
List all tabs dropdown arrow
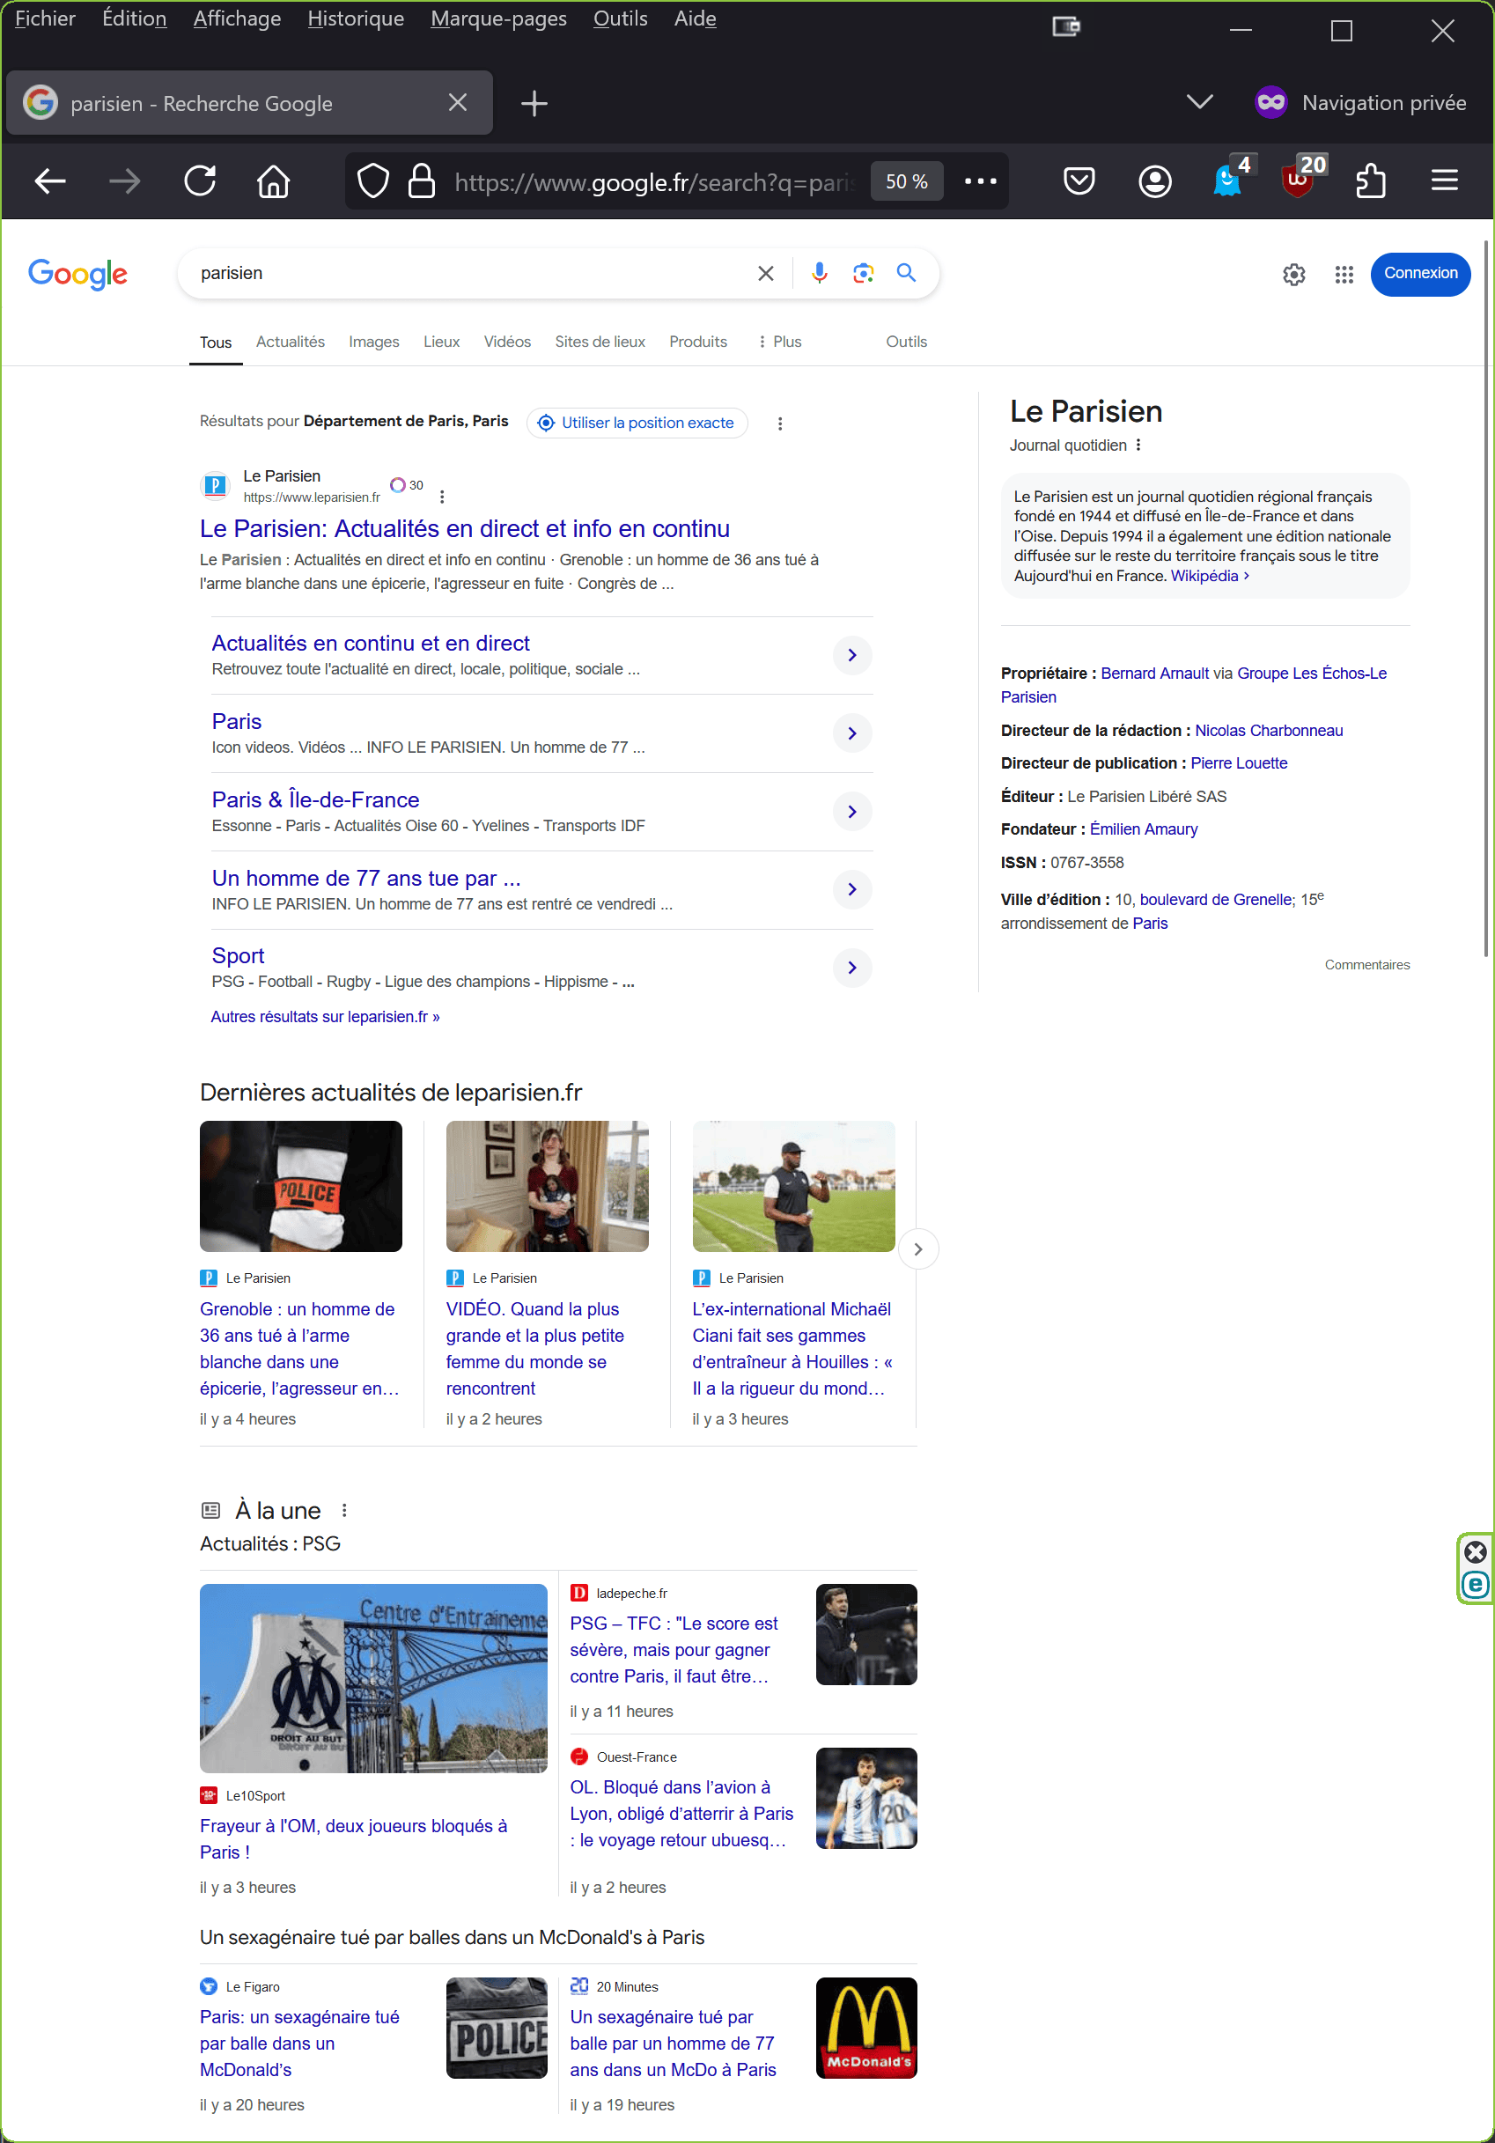1199,102
